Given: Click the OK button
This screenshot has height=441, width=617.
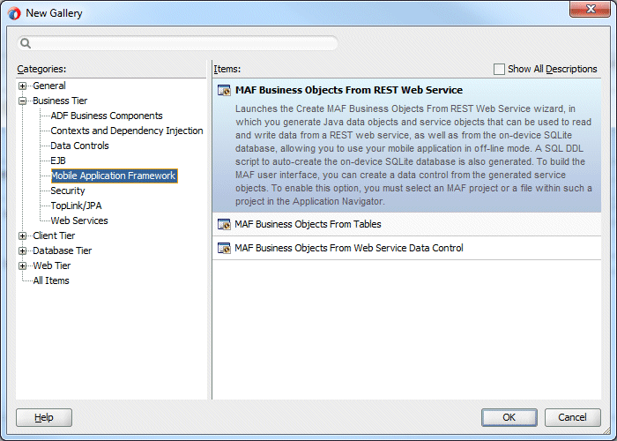Looking at the screenshot, I should click(x=509, y=417).
